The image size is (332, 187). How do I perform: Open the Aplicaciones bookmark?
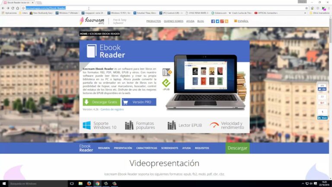click(9, 13)
